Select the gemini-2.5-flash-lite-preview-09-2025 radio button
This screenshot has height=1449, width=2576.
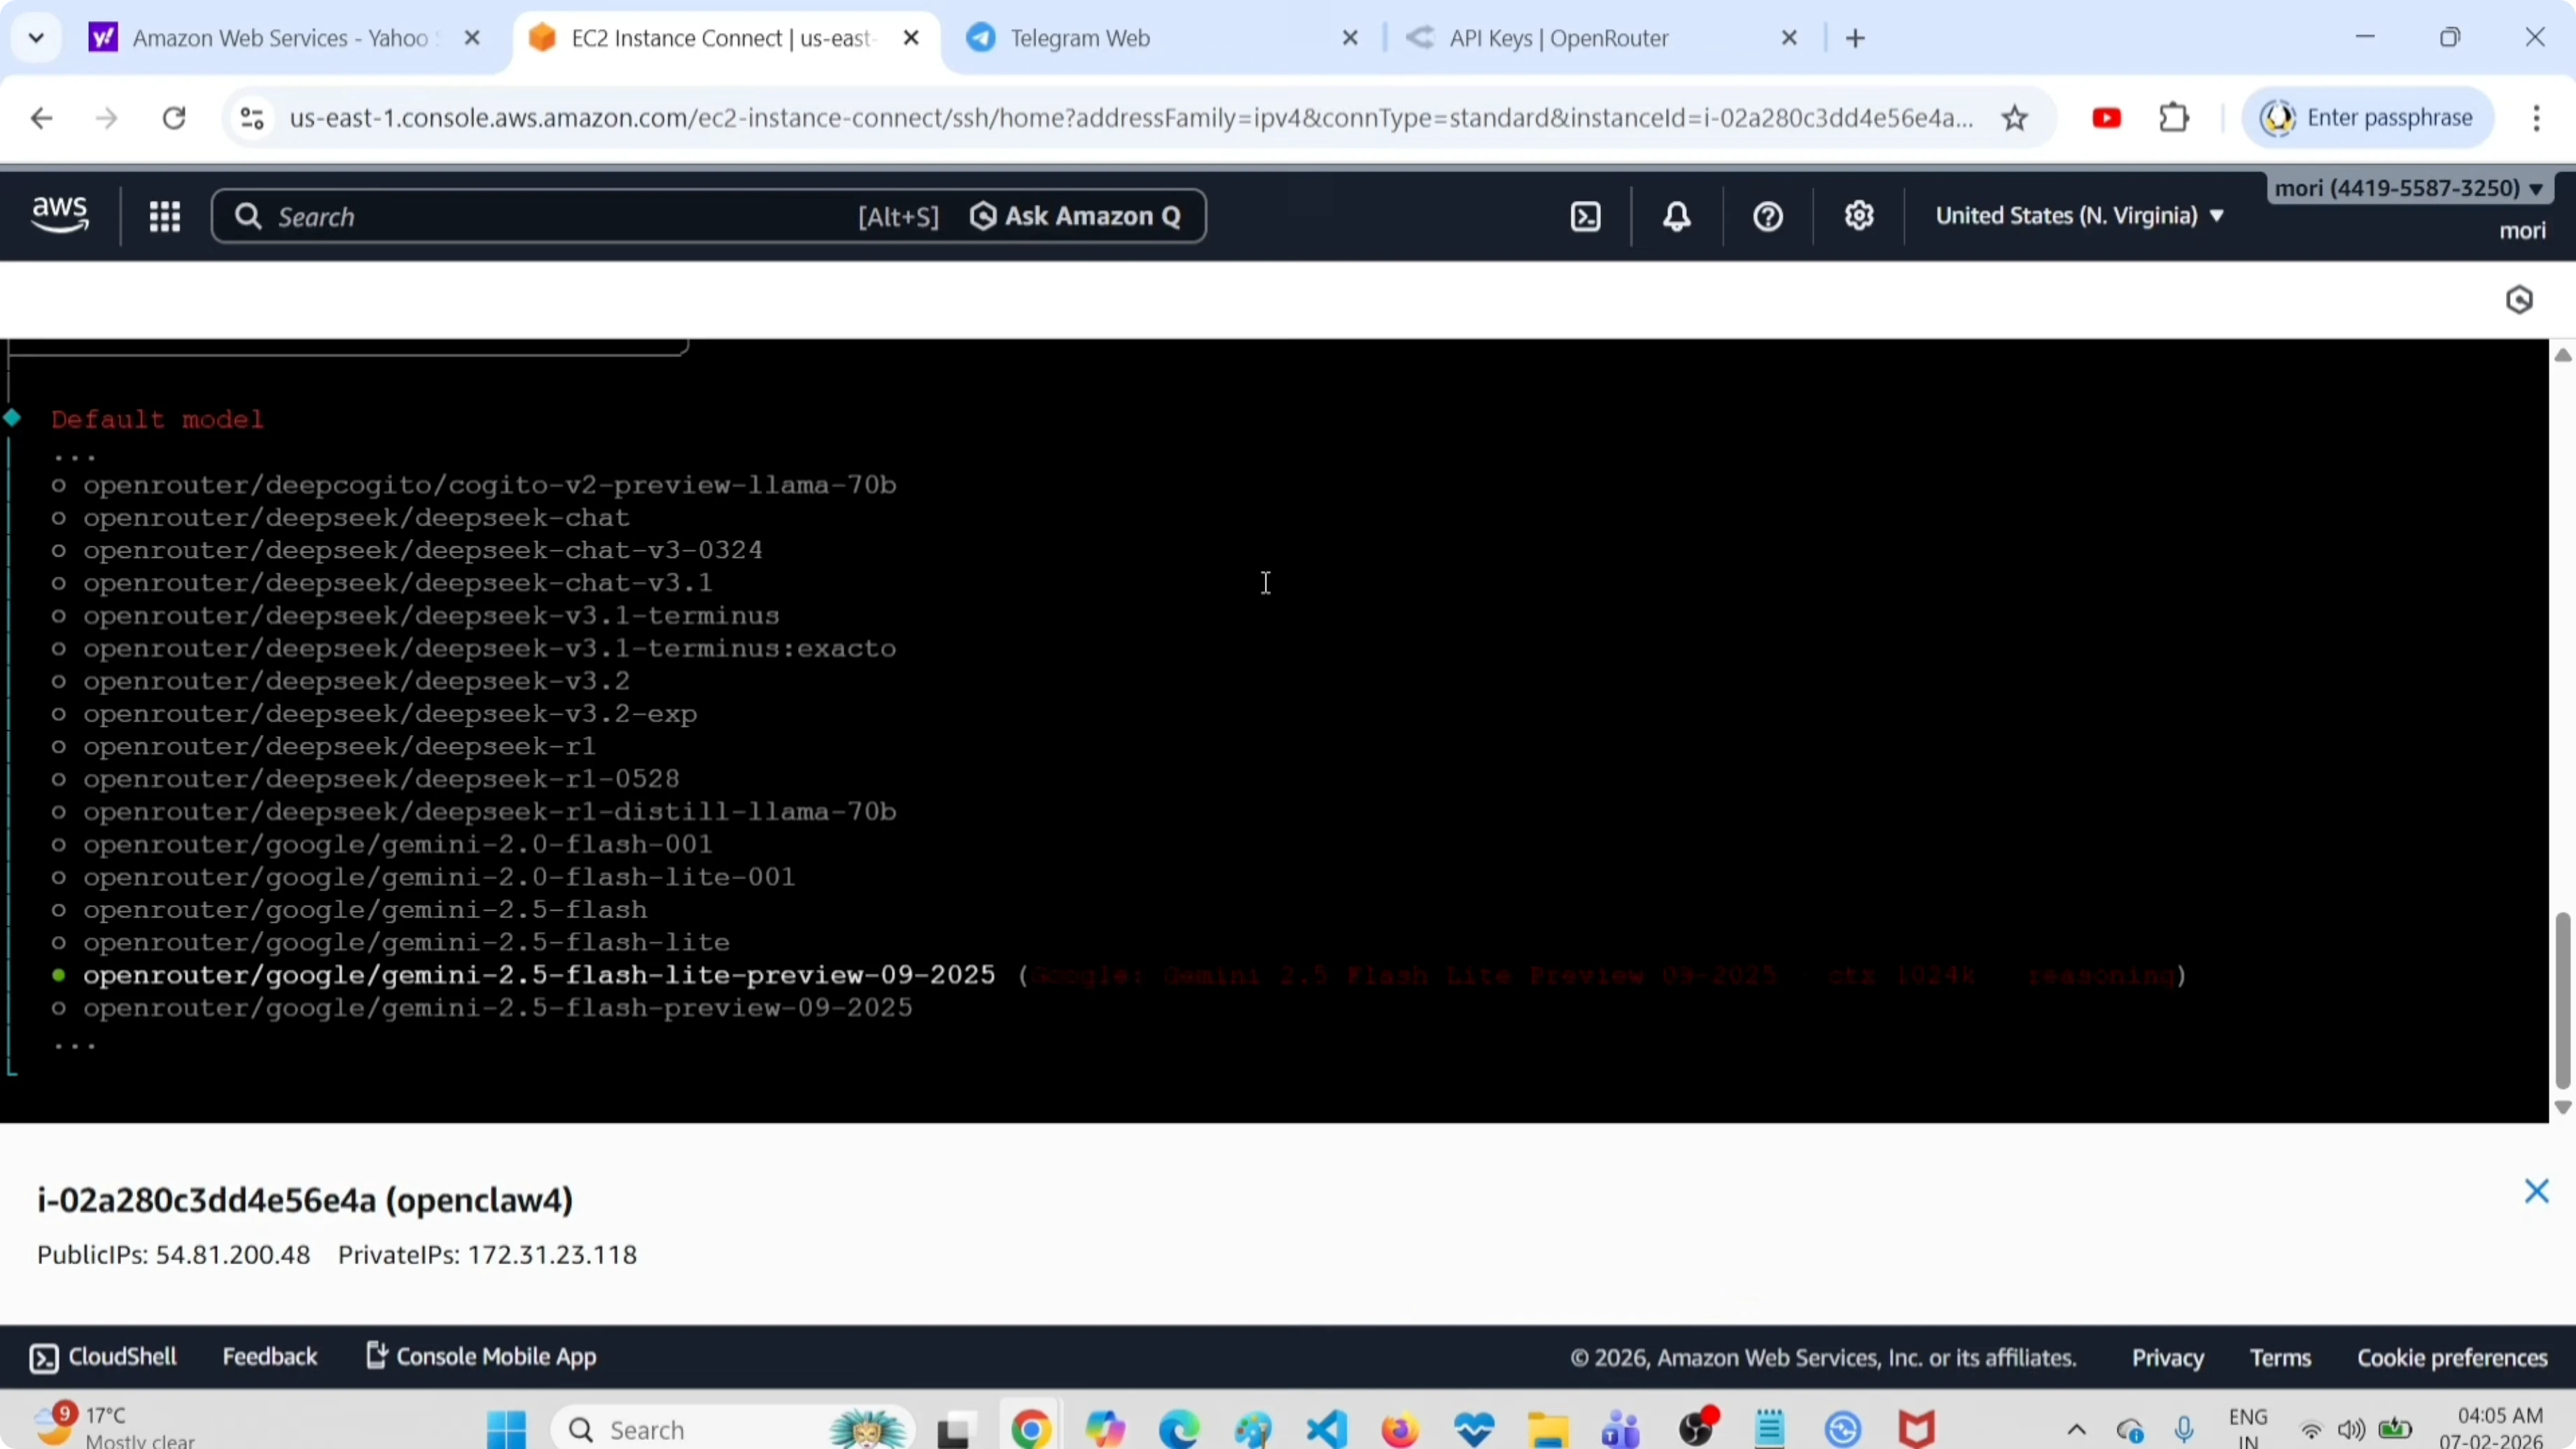click(x=59, y=975)
